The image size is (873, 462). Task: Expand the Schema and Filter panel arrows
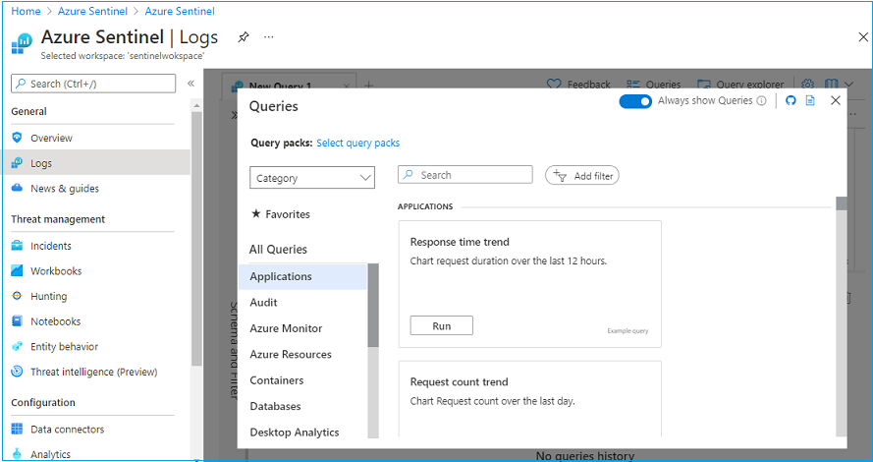coord(235,115)
